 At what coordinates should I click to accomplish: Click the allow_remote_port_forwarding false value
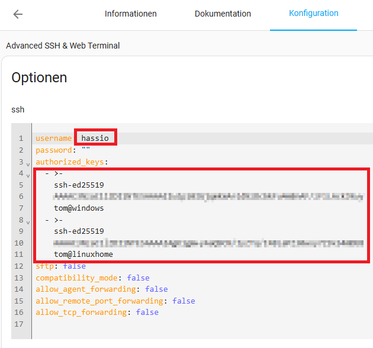[x=184, y=301]
